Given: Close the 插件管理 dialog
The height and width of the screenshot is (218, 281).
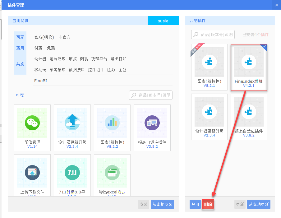Looking at the screenshot, I should (277, 5).
